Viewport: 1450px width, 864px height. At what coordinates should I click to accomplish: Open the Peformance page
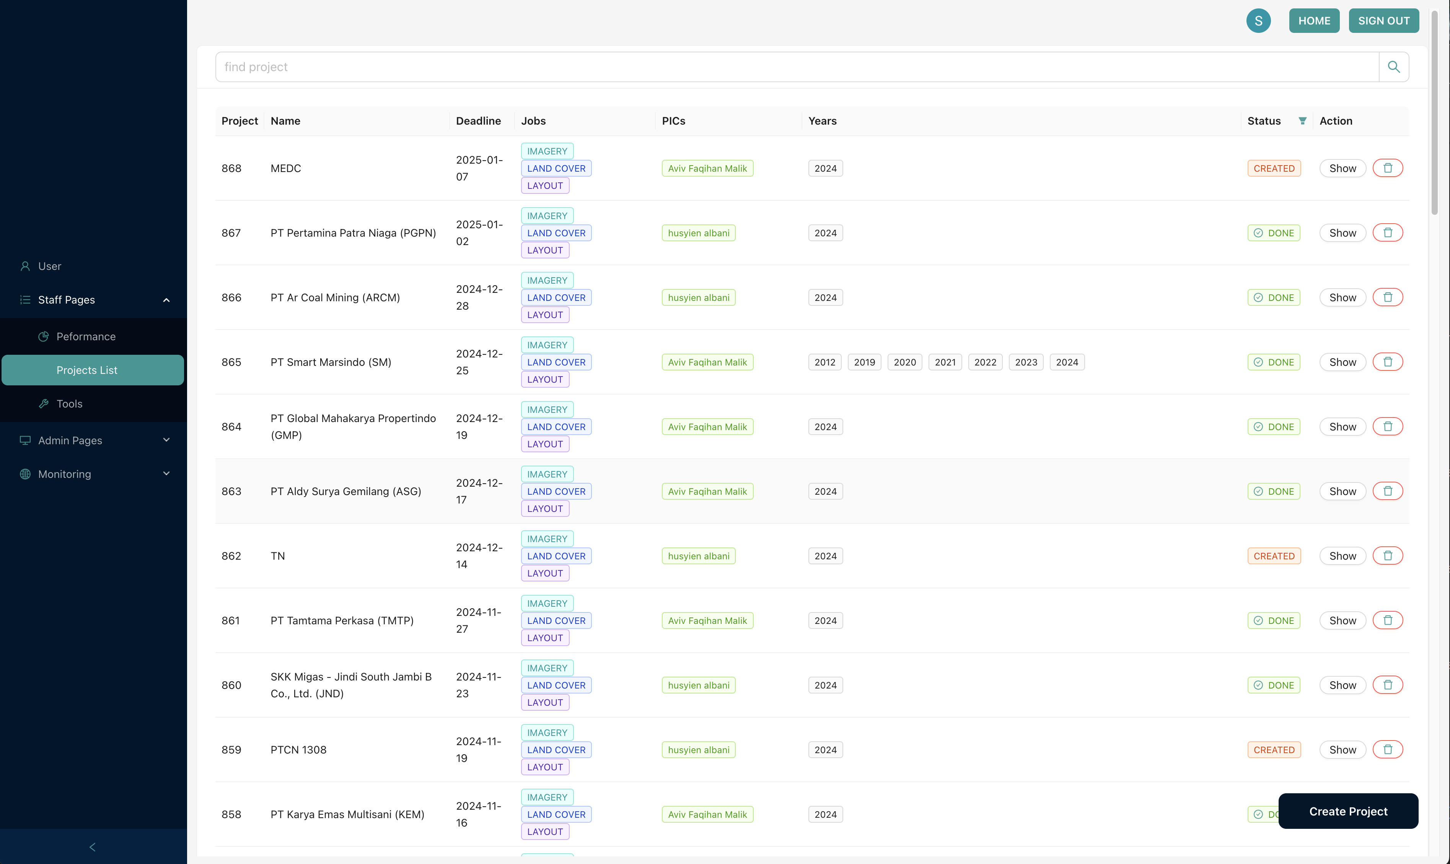(86, 336)
